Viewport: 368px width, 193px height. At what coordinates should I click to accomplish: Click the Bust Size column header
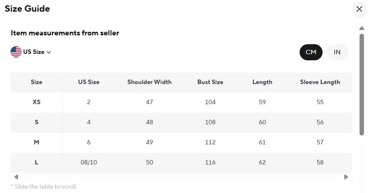(x=210, y=82)
